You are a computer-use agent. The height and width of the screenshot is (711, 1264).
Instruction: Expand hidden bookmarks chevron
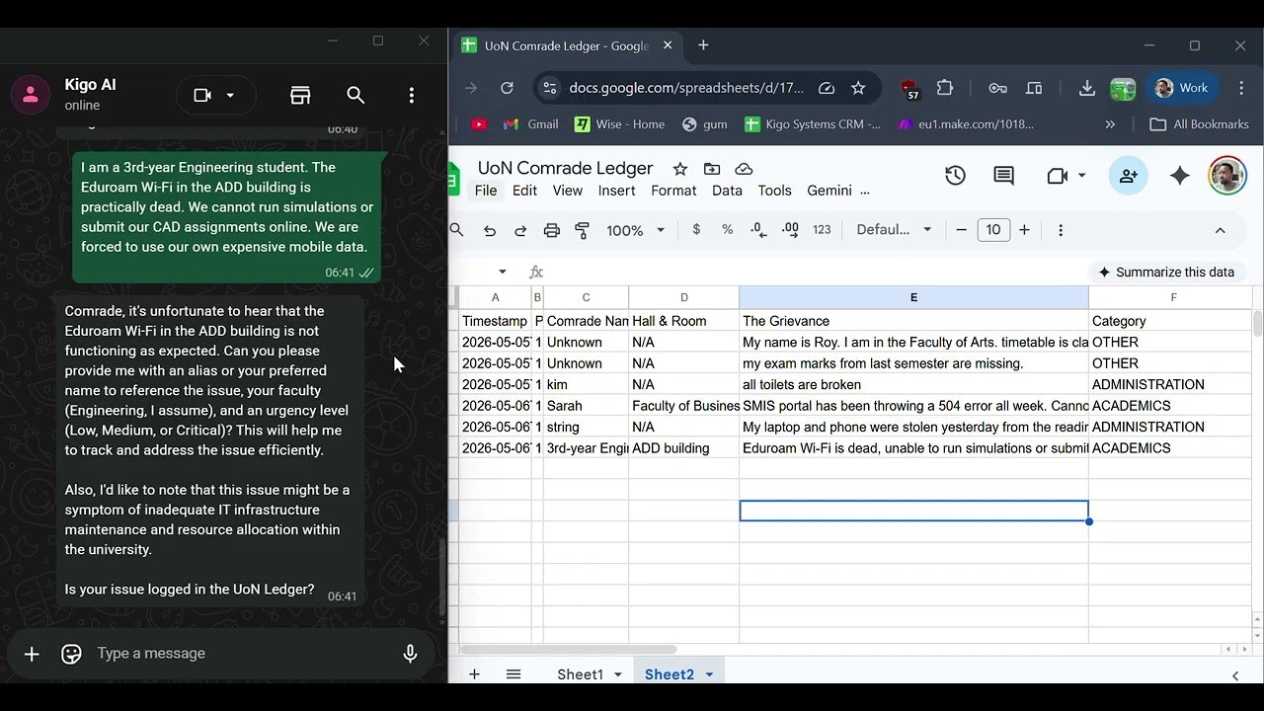click(x=1110, y=124)
